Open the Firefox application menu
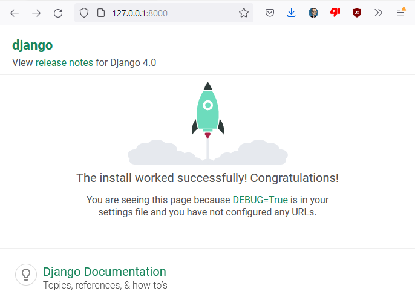Image resolution: width=415 pixels, height=297 pixels. (400, 13)
